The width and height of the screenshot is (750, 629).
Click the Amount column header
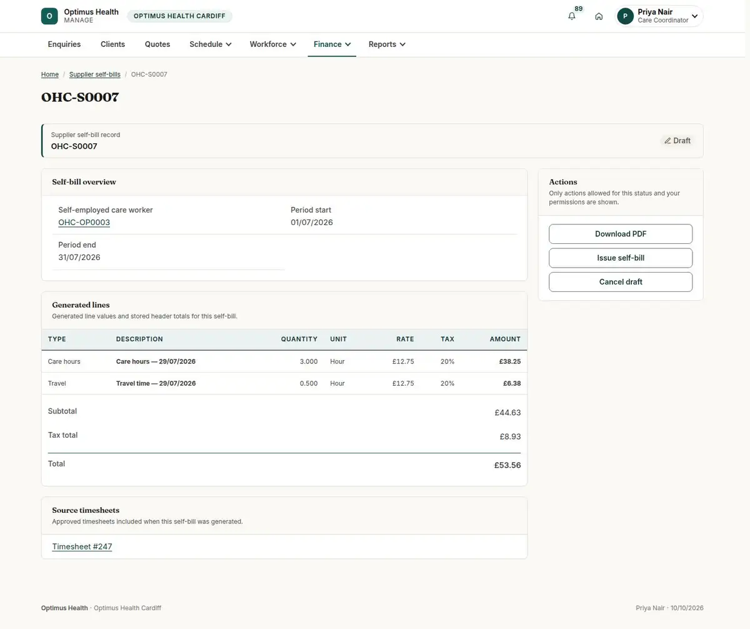click(505, 339)
